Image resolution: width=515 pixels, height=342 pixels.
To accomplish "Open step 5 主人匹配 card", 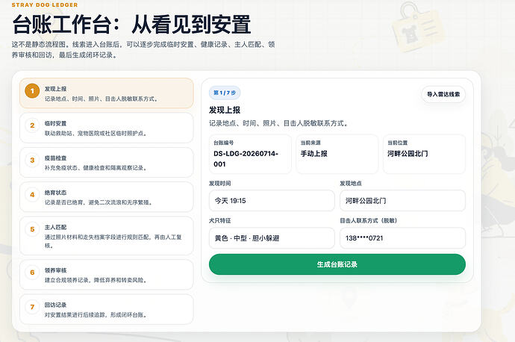I will tap(107, 235).
